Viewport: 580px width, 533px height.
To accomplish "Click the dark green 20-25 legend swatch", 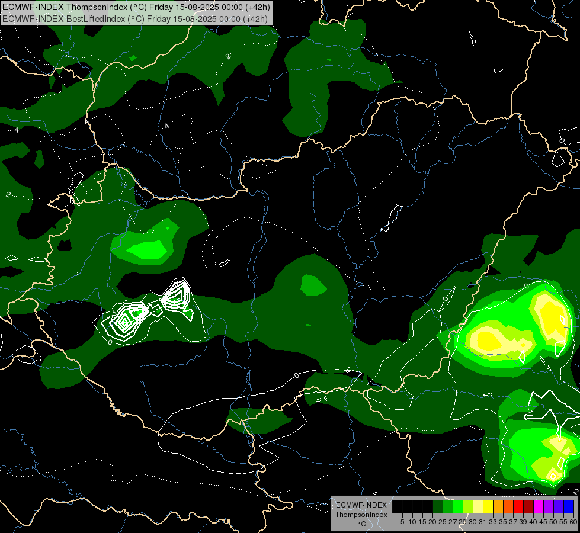I will [438, 506].
